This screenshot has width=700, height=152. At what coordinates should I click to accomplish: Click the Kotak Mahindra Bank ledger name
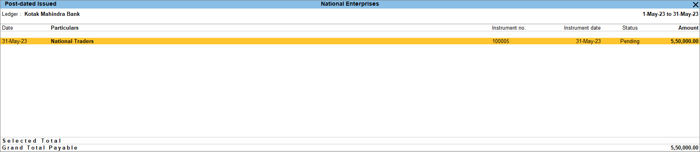(52, 14)
